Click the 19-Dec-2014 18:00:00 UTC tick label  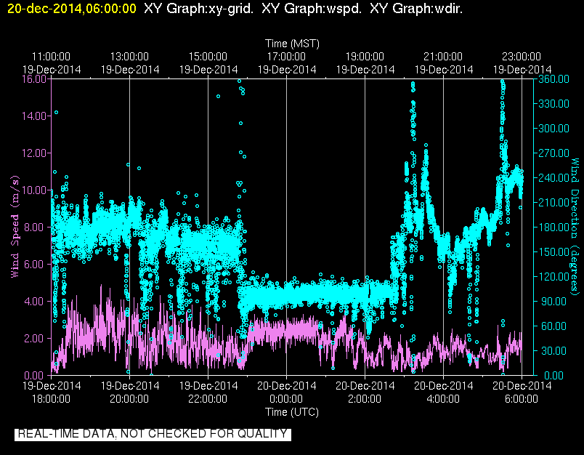click(52, 392)
